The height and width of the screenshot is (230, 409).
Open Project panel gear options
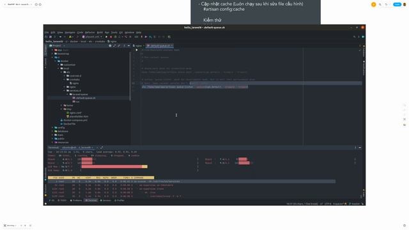pos(110,45)
